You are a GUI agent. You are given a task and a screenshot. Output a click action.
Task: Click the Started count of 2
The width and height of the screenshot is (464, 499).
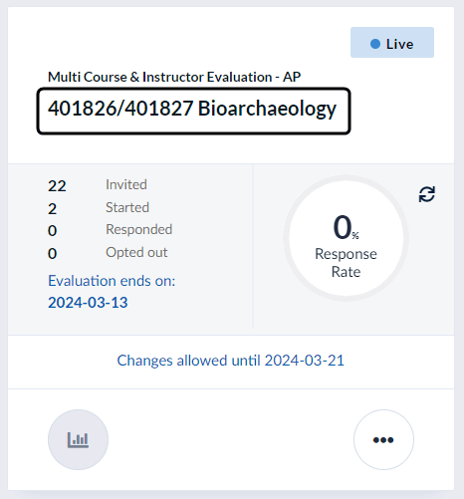(x=53, y=209)
